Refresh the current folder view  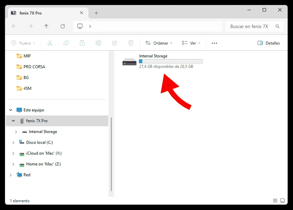pyautogui.click(x=63, y=26)
